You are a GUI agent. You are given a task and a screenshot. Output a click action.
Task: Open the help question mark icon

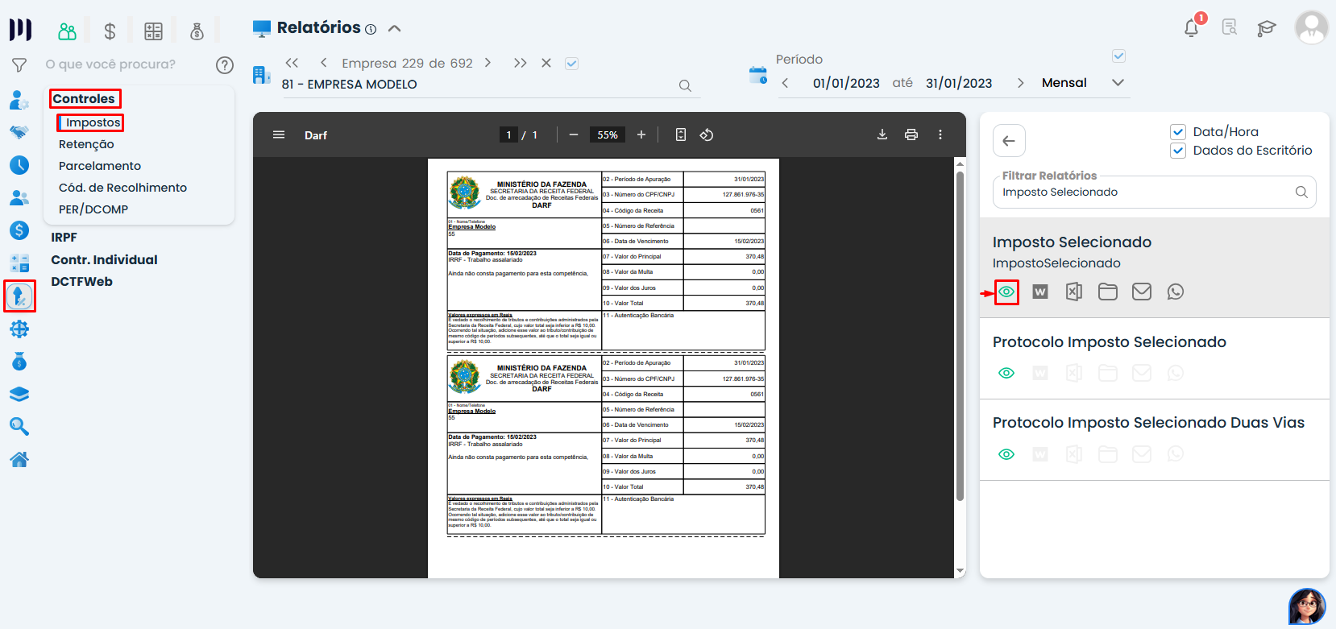pos(225,65)
